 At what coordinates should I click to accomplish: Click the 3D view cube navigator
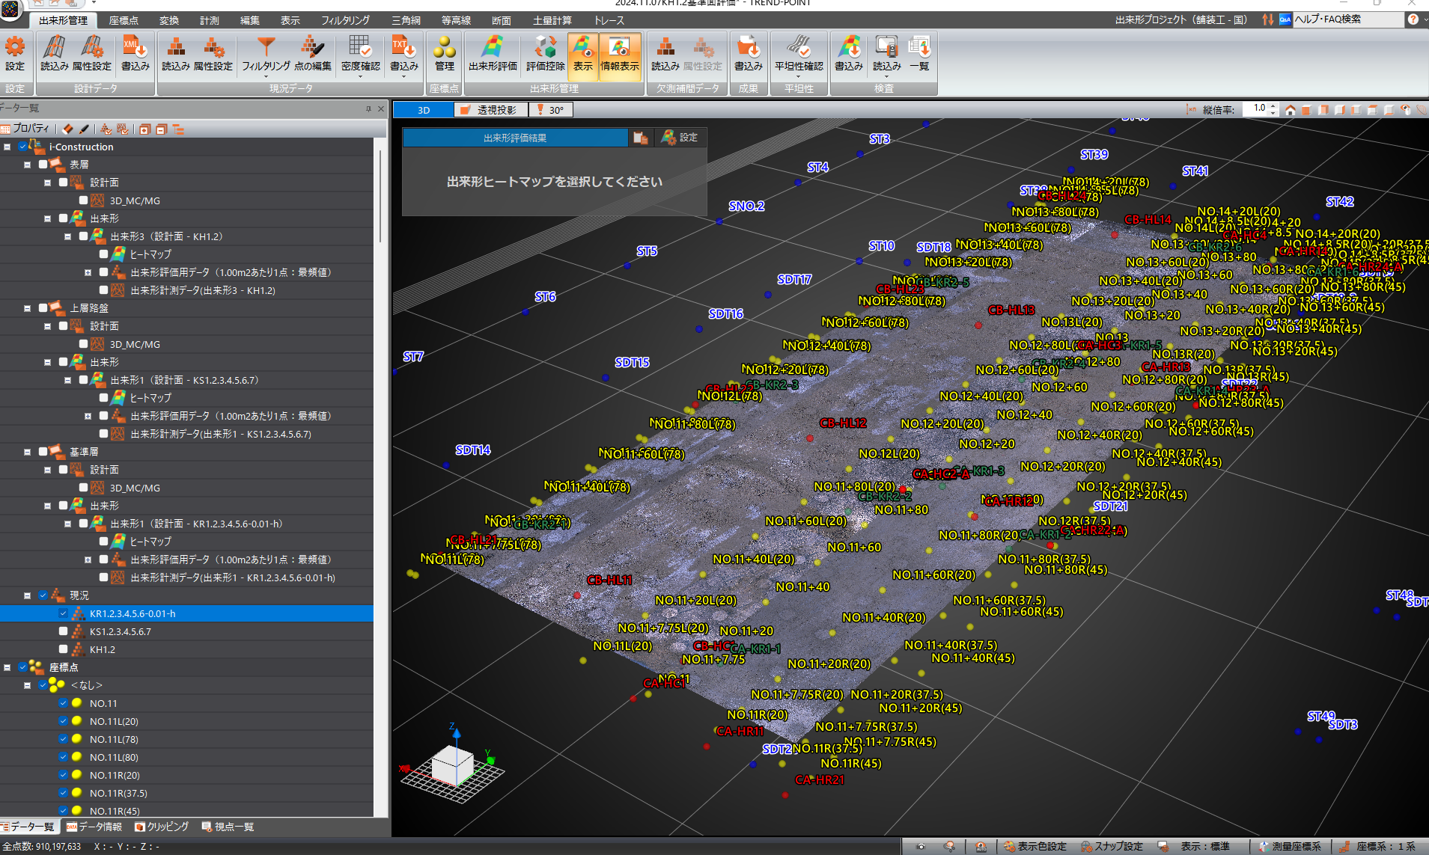453,763
